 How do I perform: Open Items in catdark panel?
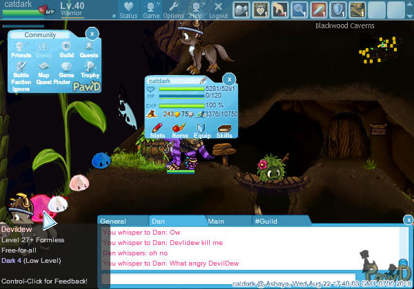(180, 131)
